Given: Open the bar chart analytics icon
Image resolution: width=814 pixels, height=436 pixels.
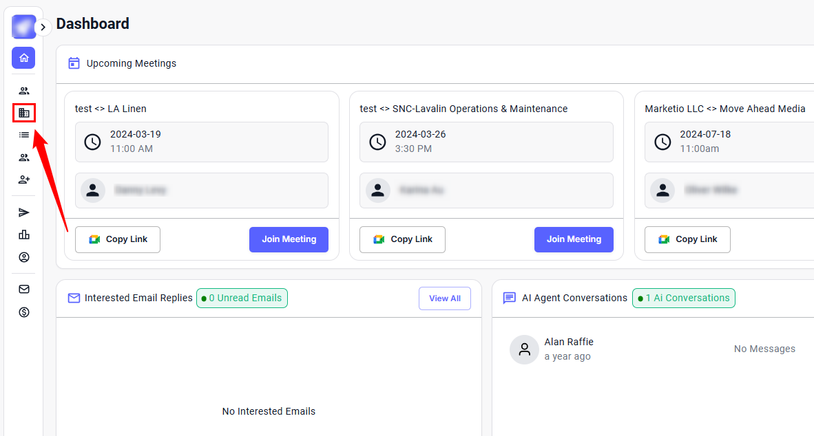Looking at the screenshot, I should 24,235.
